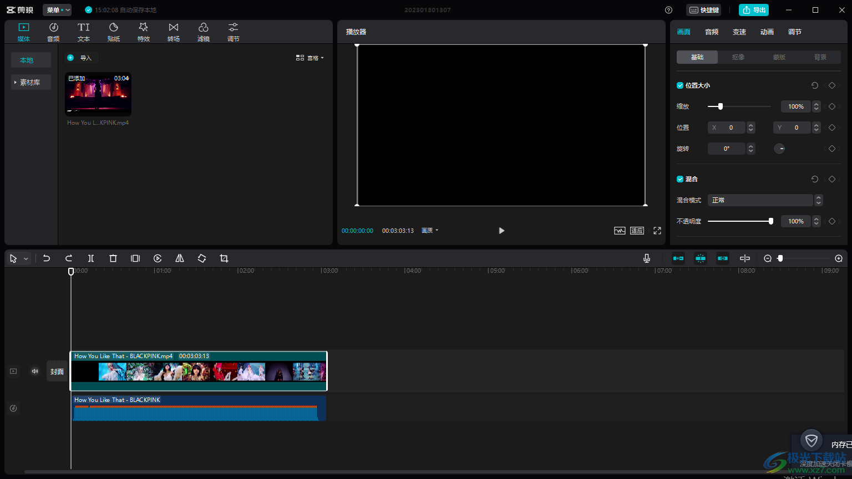Switch to the 画面 properties tab
The width and height of the screenshot is (852, 479).
(684, 32)
